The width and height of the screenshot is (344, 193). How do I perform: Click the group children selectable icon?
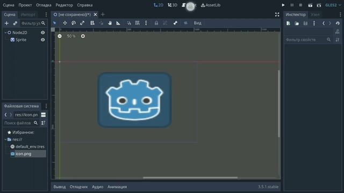coord(165,23)
